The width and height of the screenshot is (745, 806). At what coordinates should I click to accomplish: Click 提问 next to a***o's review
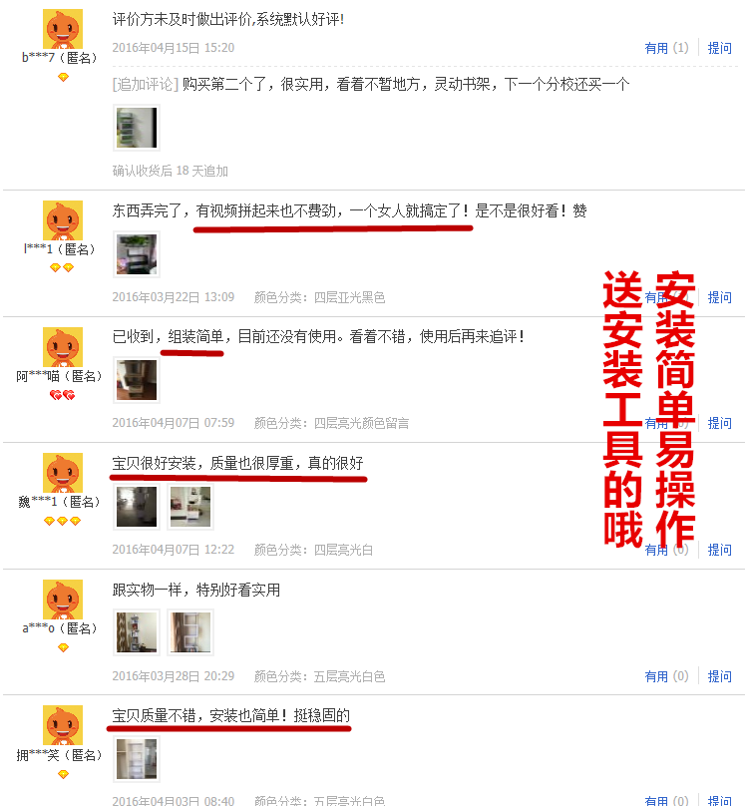[719, 676]
